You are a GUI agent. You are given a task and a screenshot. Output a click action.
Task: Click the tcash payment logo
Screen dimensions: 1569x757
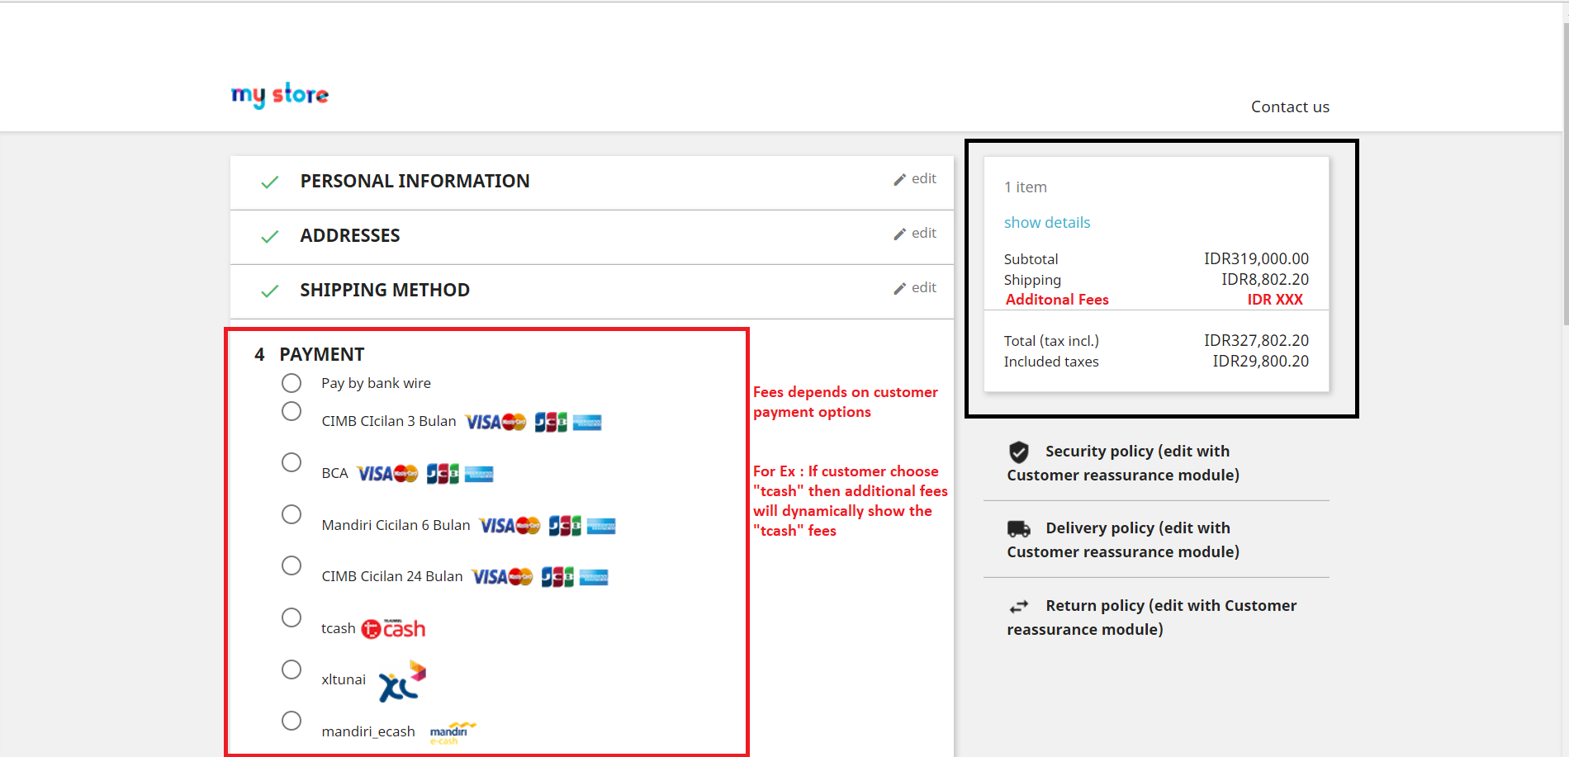[393, 629]
